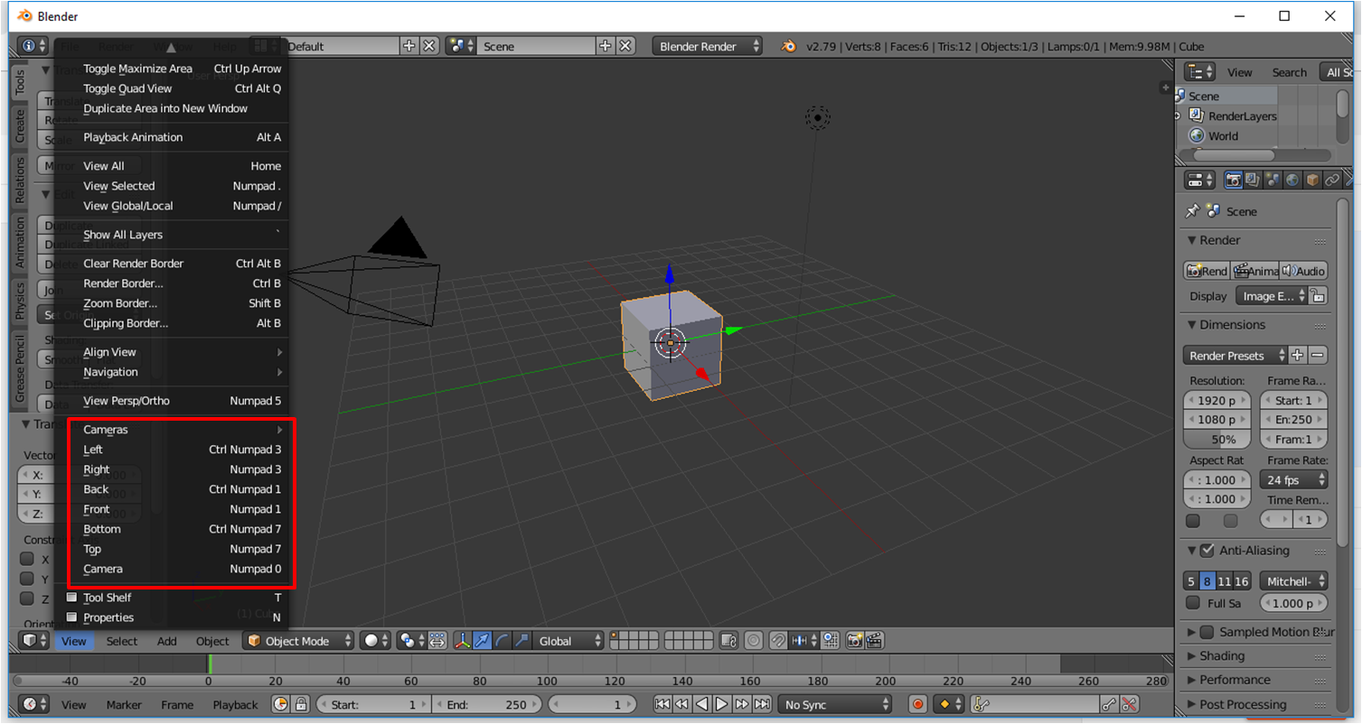
Task: Click the OpenGL render still image camera icon
Action: 853,640
